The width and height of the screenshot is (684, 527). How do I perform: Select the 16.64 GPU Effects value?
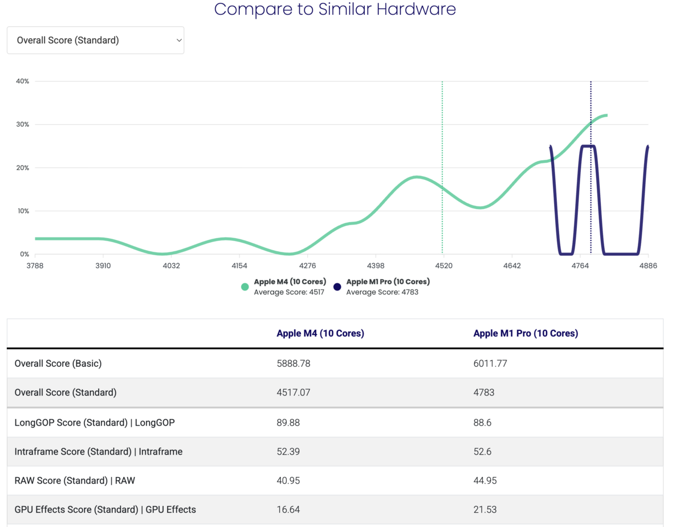click(x=288, y=510)
